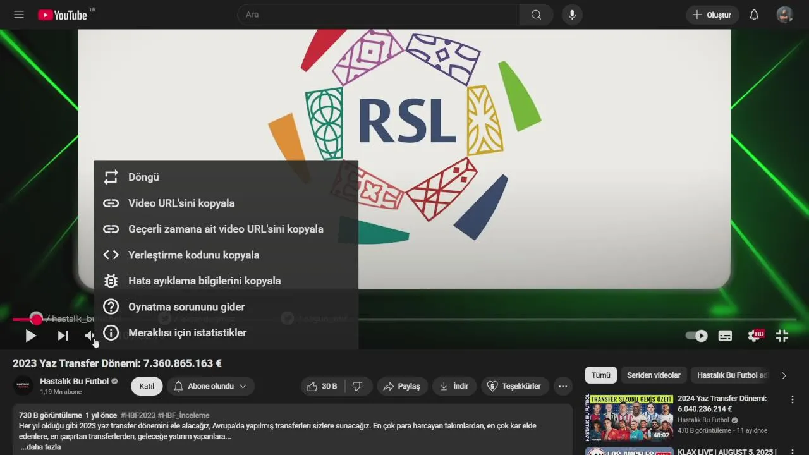This screenshot has height=455, width=809.
Task: Show more chips with right arrow
Action: (784, 375)
